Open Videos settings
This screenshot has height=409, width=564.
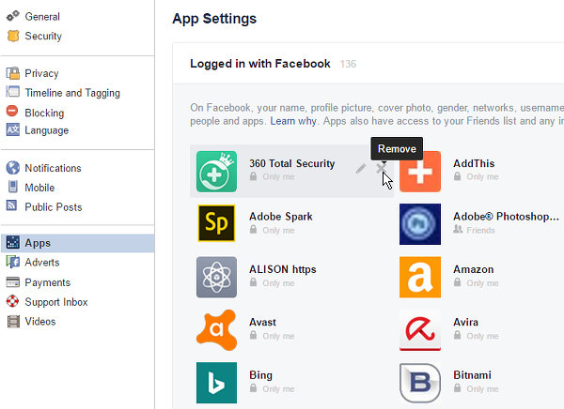tap(40, 322)
